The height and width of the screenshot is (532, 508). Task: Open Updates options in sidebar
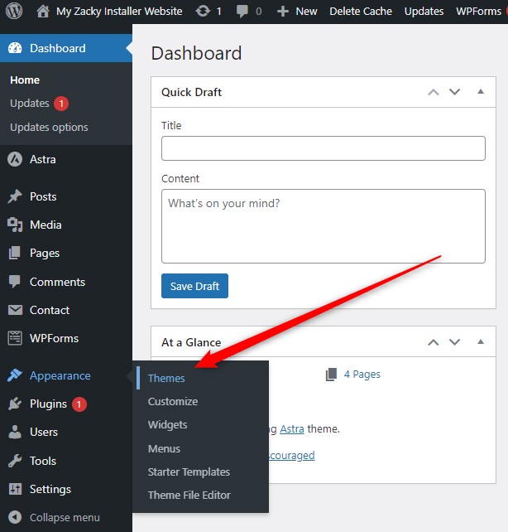coord(49,128)
